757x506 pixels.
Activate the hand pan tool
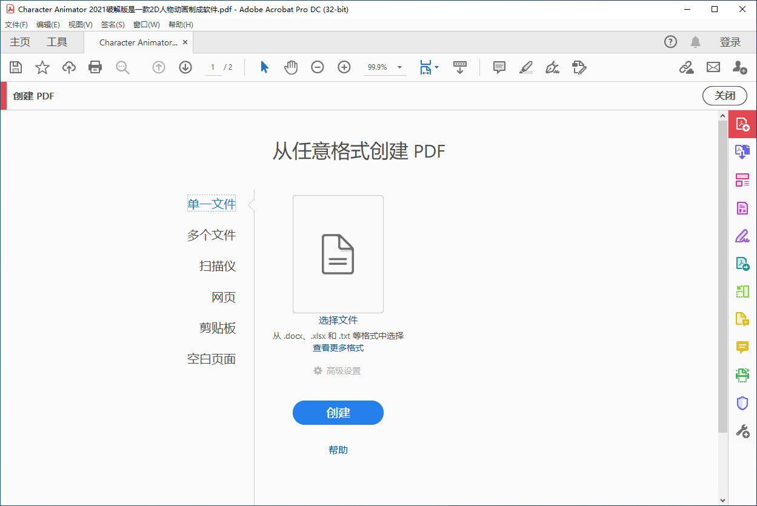(x=291, y=67)
